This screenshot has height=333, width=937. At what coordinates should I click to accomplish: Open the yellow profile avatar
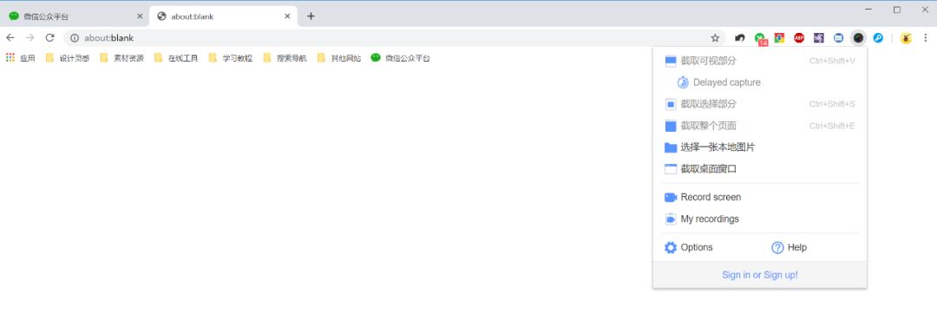906,38
